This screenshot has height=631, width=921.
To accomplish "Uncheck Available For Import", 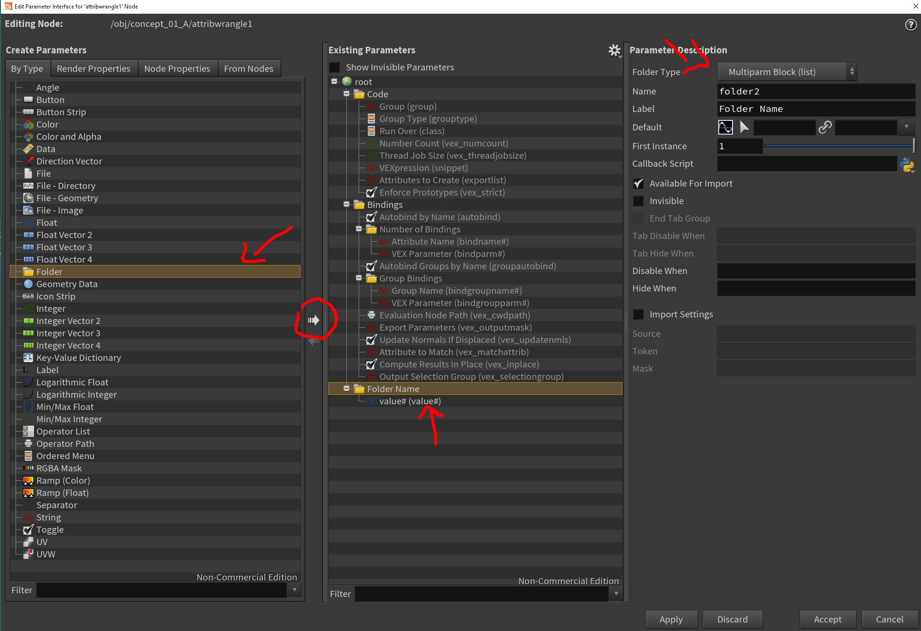I will [638, 184].
